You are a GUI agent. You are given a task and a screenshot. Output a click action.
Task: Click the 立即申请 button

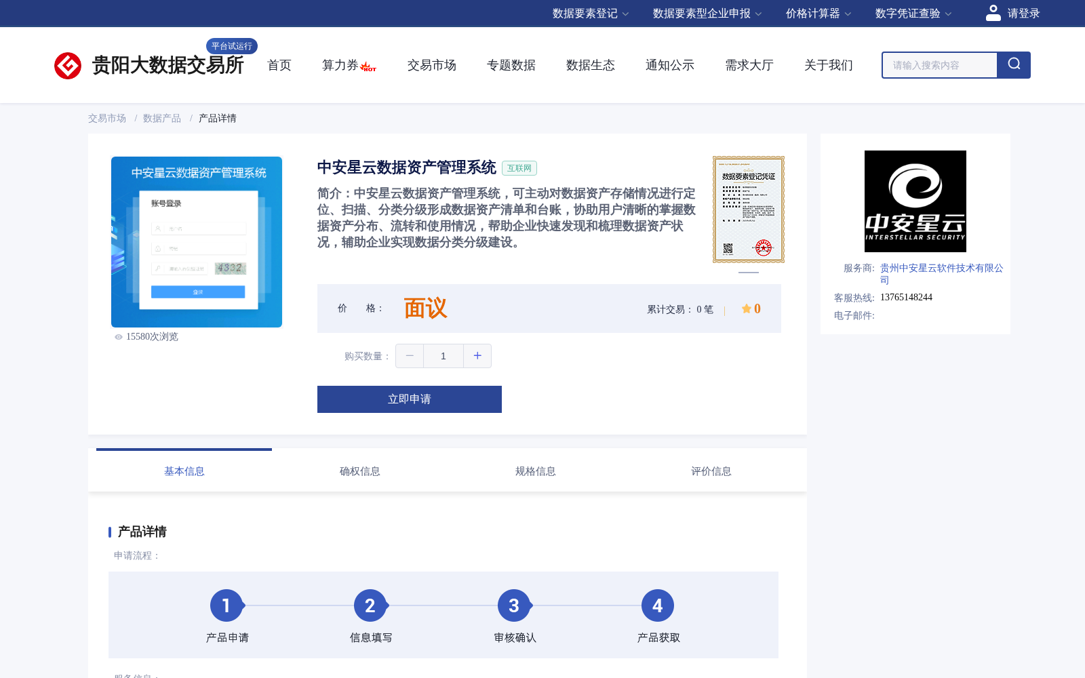(x=410, y=399)
